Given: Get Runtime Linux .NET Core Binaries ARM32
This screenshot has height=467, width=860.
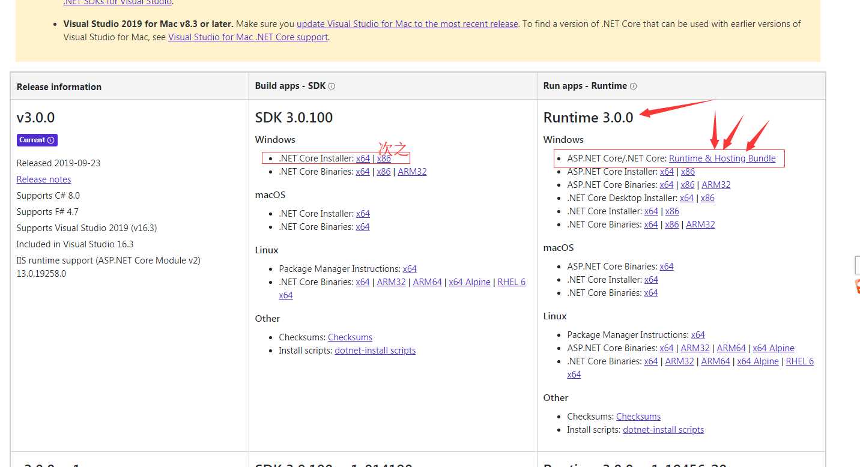Looking at the screenshot, I should [x=679, y=361].
